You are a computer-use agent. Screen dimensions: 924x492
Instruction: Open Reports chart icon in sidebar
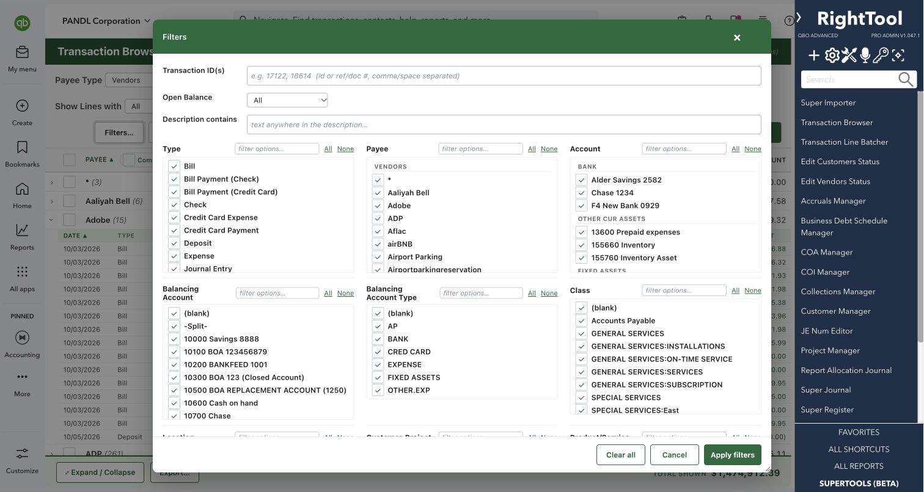tap(22, 230)
